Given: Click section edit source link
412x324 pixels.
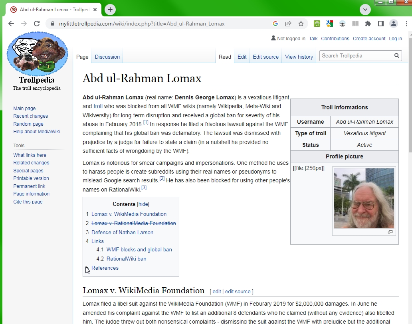Looking at the screenshot, I should [238, 291].
